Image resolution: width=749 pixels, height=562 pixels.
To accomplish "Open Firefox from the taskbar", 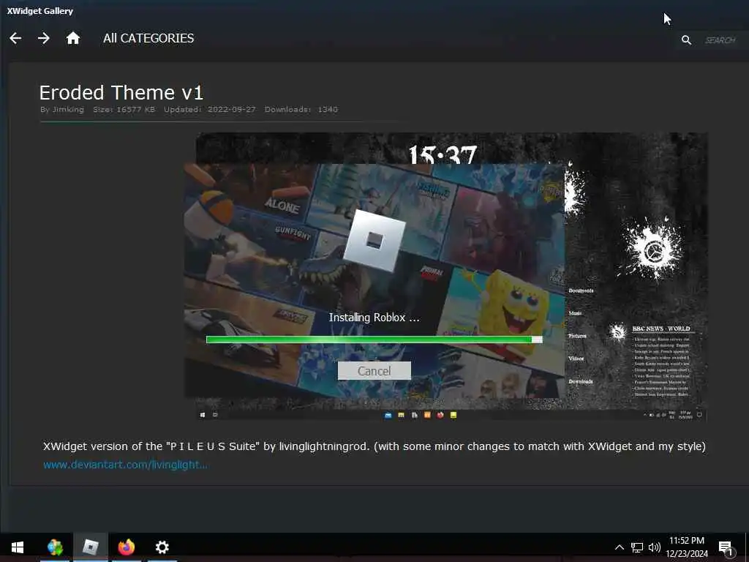I will pyautogui.click(x=126, y=547).
